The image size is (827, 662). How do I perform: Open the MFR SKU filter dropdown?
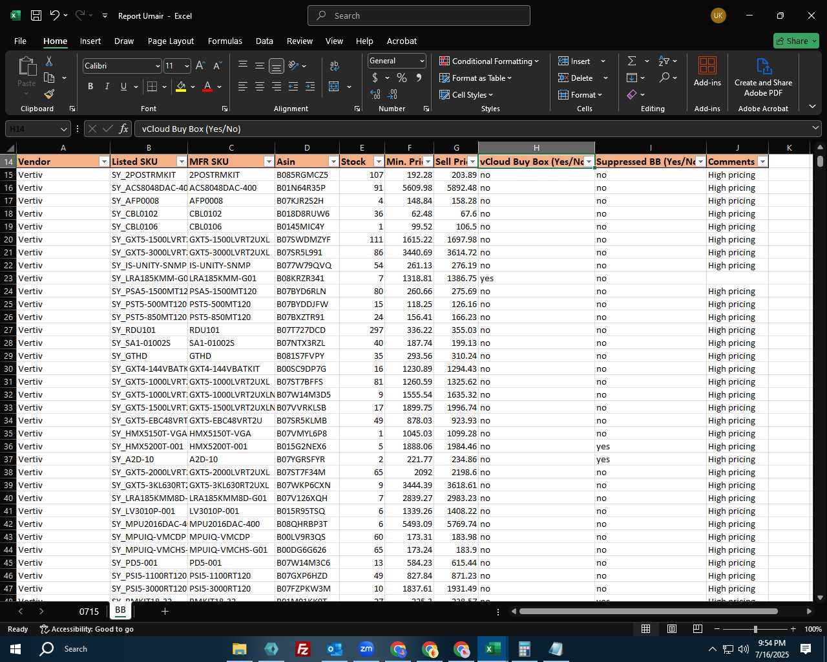coord(269,162)
